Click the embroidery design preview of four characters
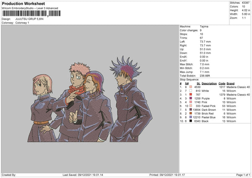This screenshot has width=252, height=178. (90, 99)
